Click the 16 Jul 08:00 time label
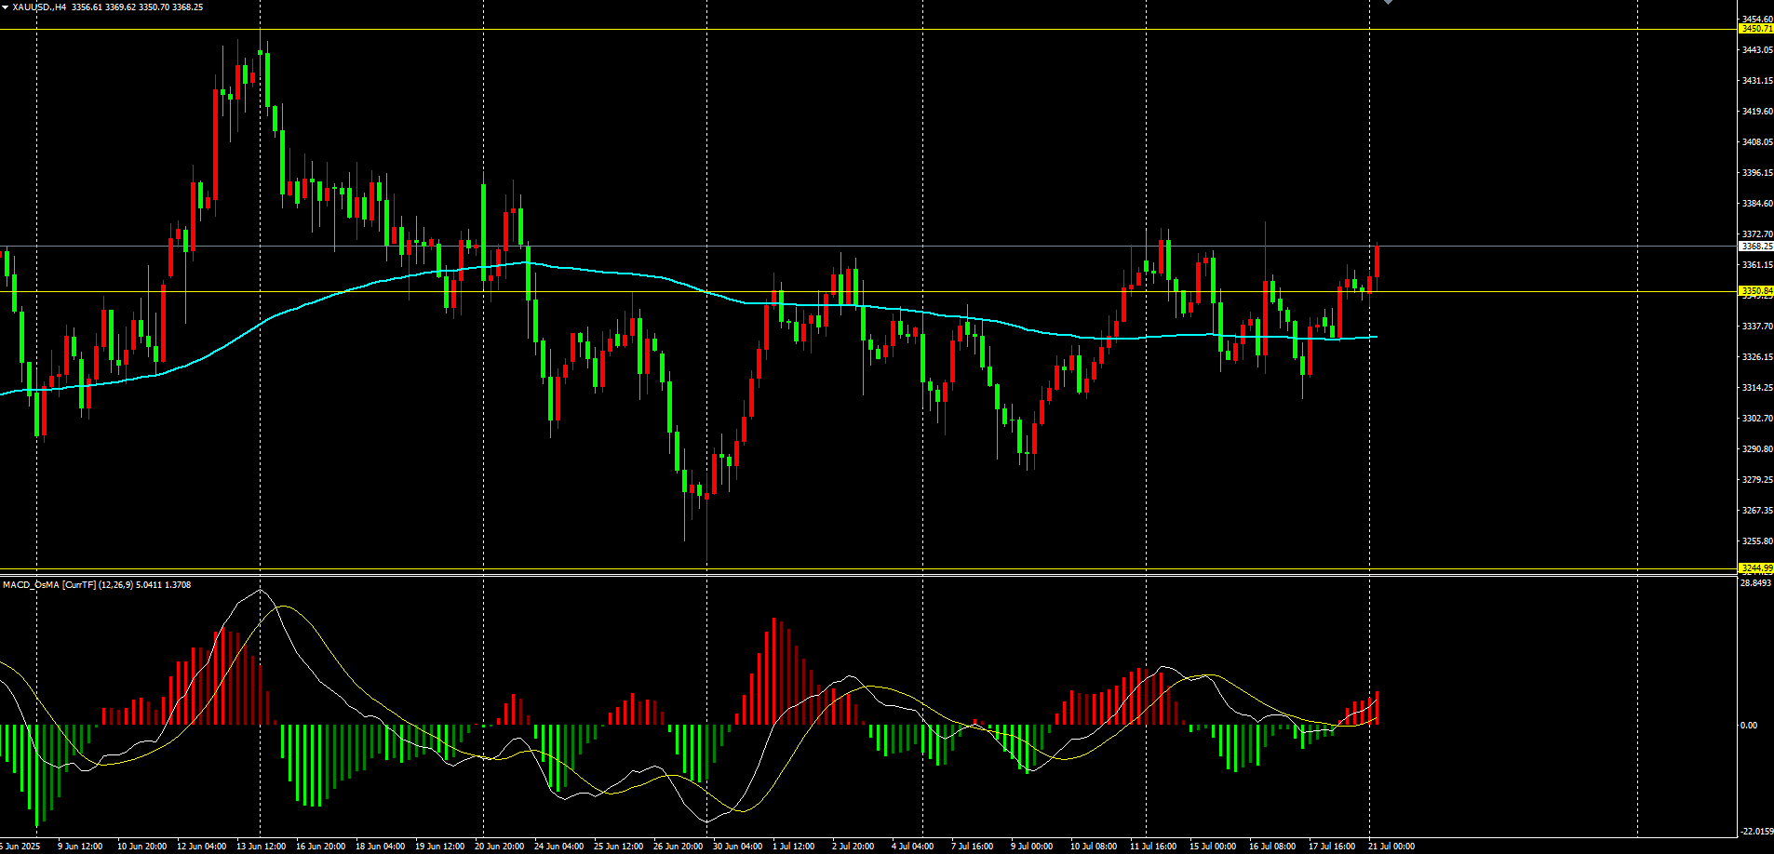Image resolution: width=1774 pixels, height=854 pixels. [1272, 847]
